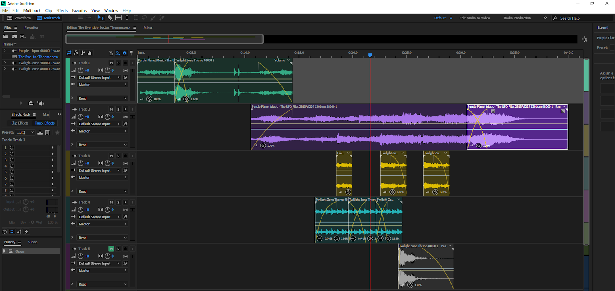
Task: Solo Track 4 with the S button
Action: 118,203
